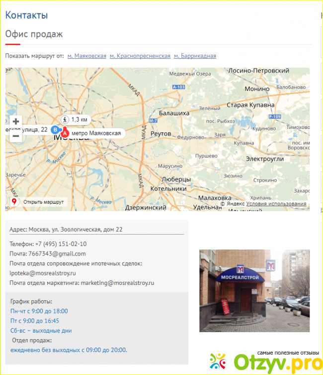
Task: Open the Мосреалстрой office photo
Action: pos(254,291)
